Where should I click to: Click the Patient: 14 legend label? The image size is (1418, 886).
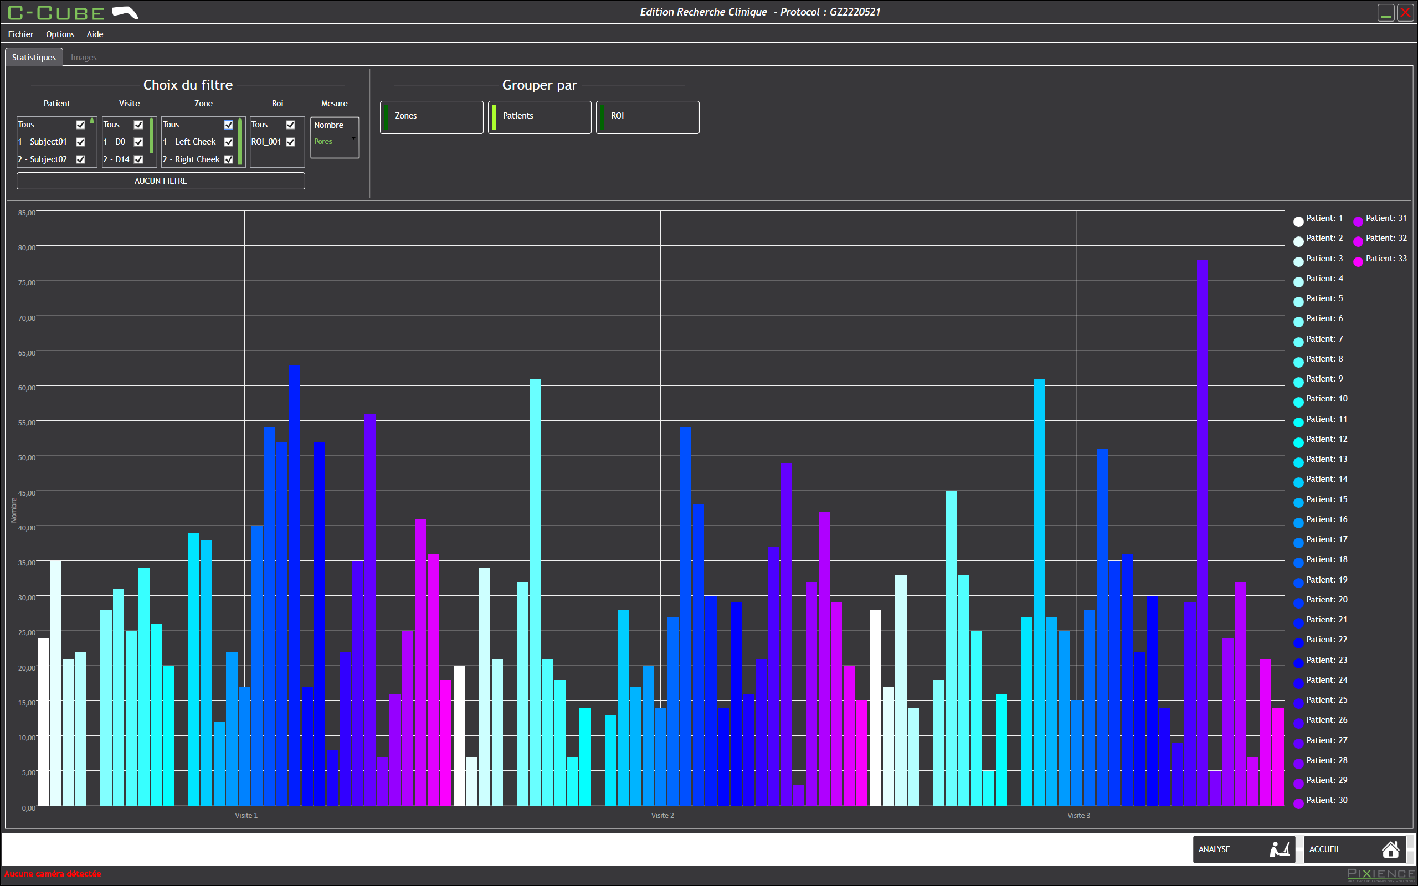pyautogui.click(x=1327, y=479)
